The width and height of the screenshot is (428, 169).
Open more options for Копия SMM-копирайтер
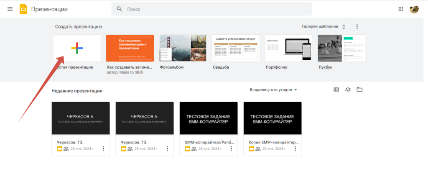(295, 149)
